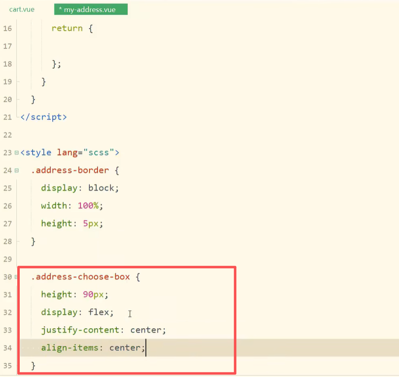Switch to the cart.vue tab
This screenshot has height=377, width=399.
(x=22, y=9)
